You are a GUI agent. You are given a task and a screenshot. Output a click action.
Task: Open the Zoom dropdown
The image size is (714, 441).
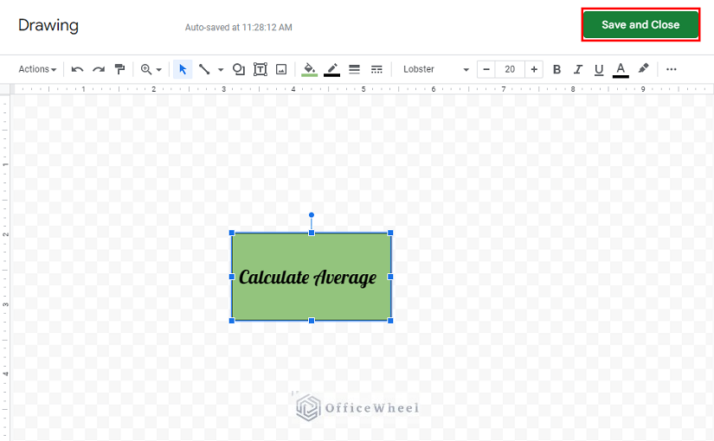pos(151,69)
